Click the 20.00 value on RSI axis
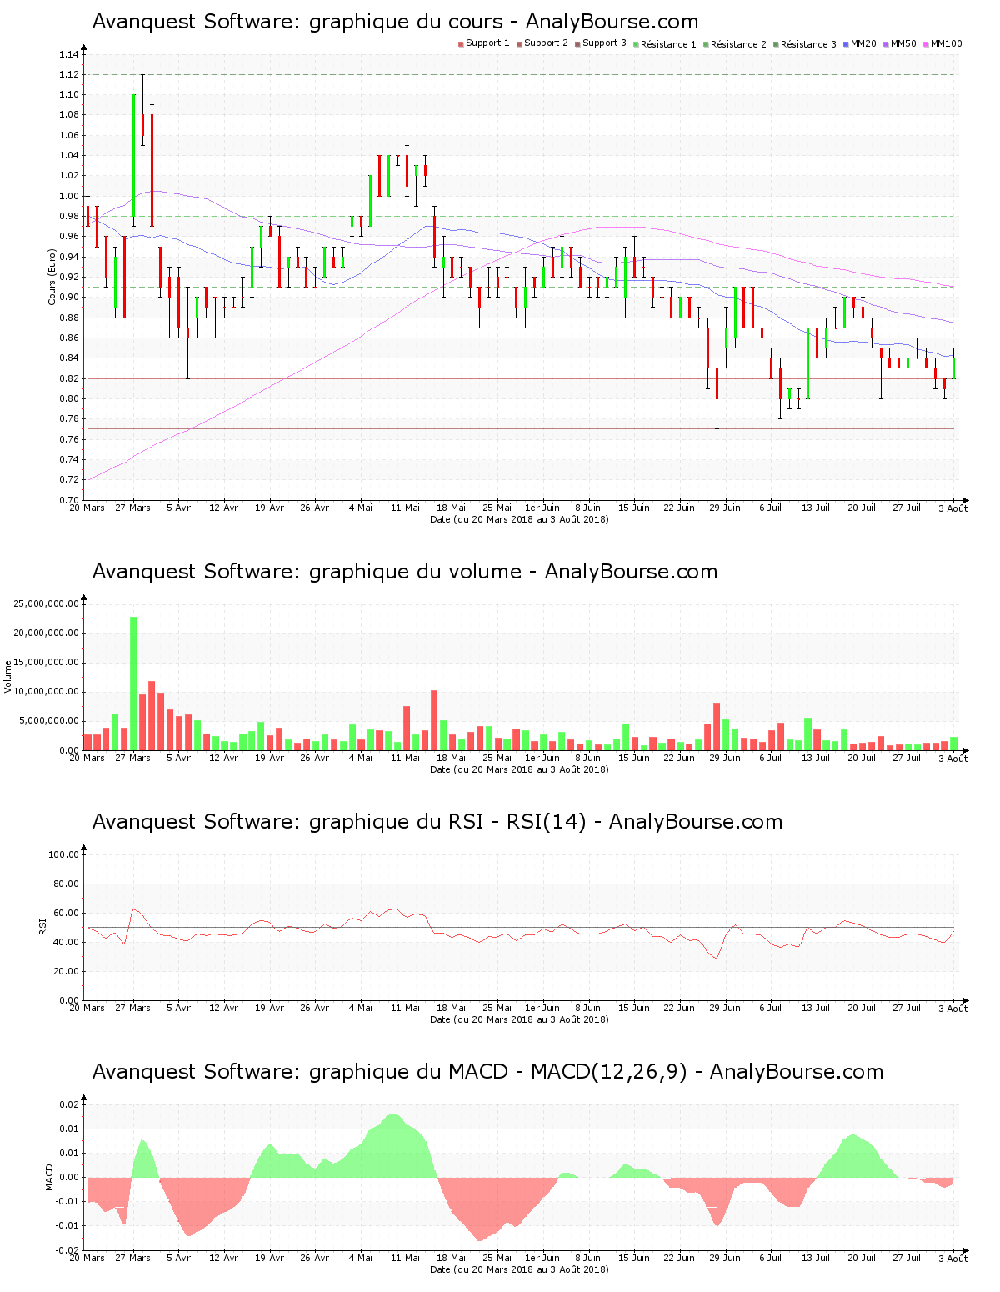 tap(67, 971)
